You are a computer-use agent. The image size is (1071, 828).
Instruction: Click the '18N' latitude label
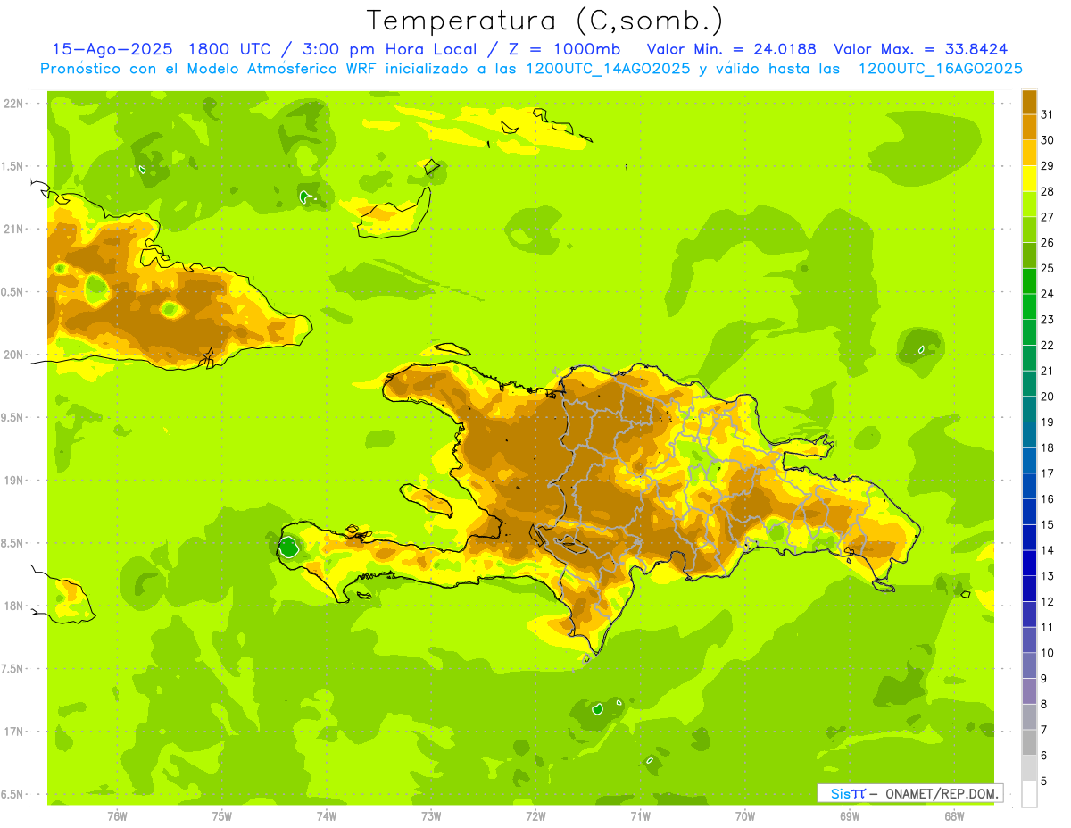(13, 606)
